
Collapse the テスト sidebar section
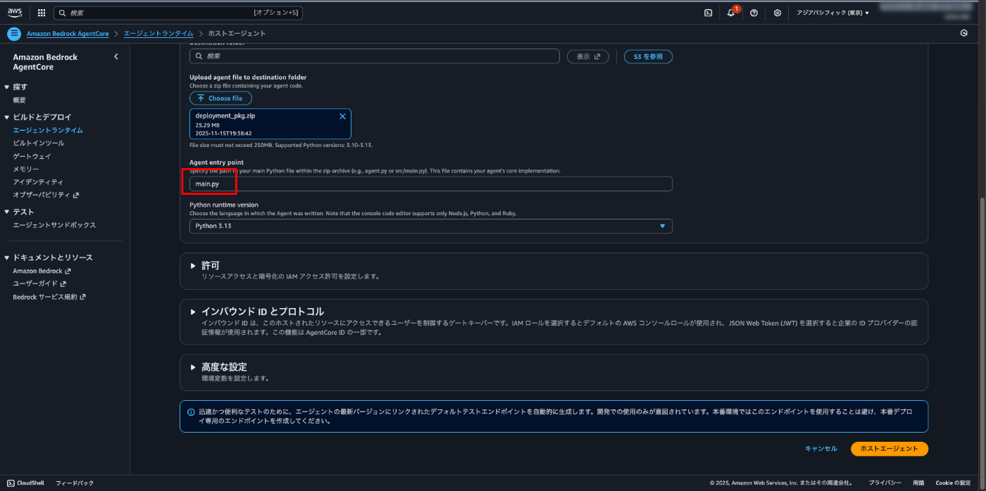(x=7, y=212)
